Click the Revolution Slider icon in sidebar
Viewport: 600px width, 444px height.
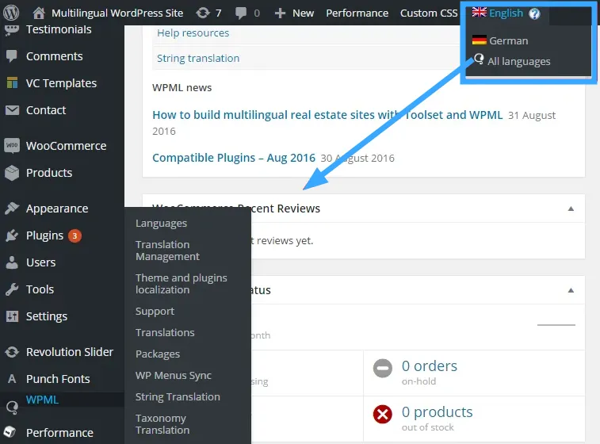click(12, 352)
